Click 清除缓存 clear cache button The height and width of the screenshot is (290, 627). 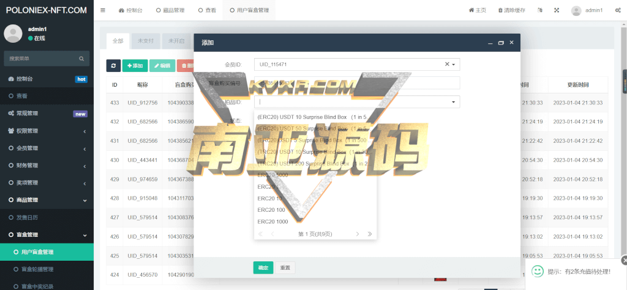512,10
